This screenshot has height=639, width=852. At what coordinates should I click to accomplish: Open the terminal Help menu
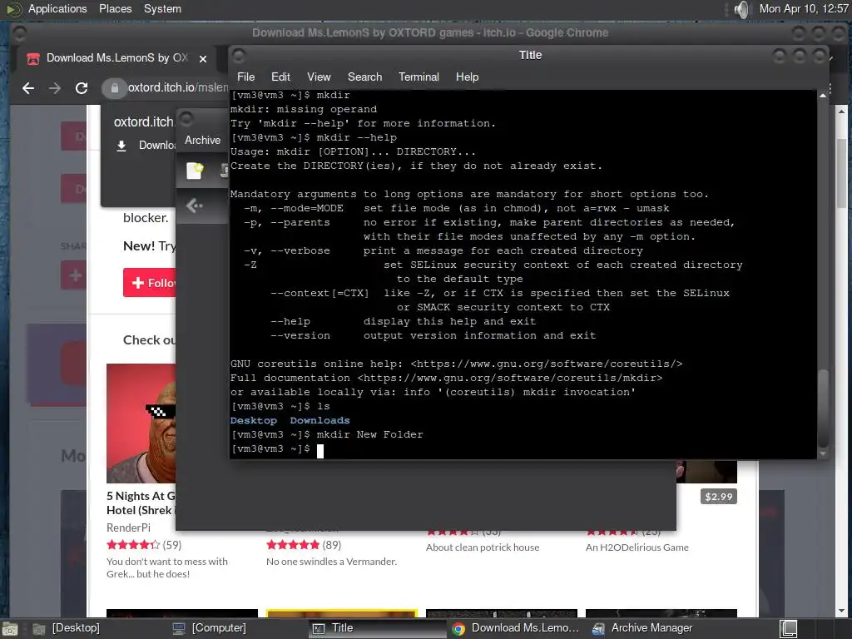click(467, 77)
